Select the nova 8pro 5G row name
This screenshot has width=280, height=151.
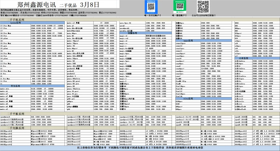pos(125,23)
